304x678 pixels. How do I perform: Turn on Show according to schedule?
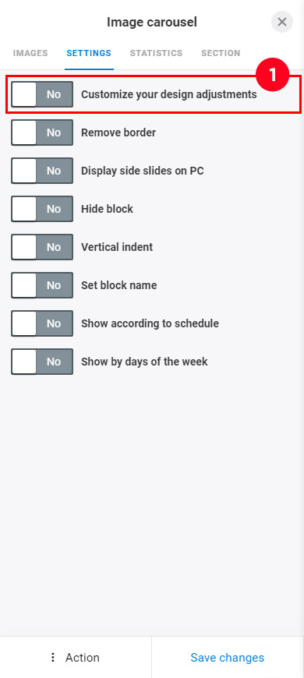[42, 323]
